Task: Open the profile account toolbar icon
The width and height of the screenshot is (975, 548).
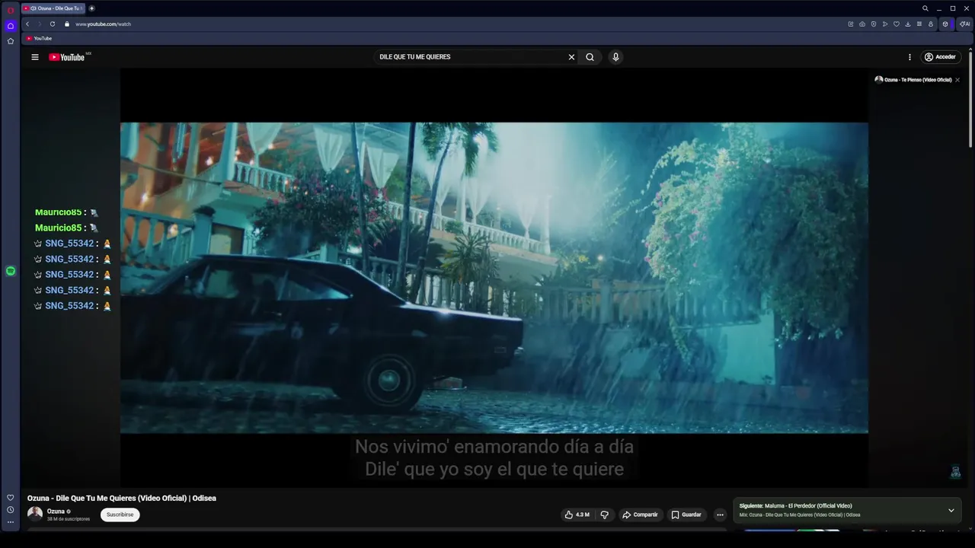Action: pyautogui.click(x=931, y=24)
